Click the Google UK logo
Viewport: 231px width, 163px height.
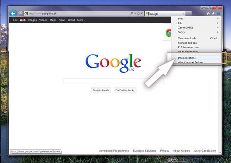[113, 63]
